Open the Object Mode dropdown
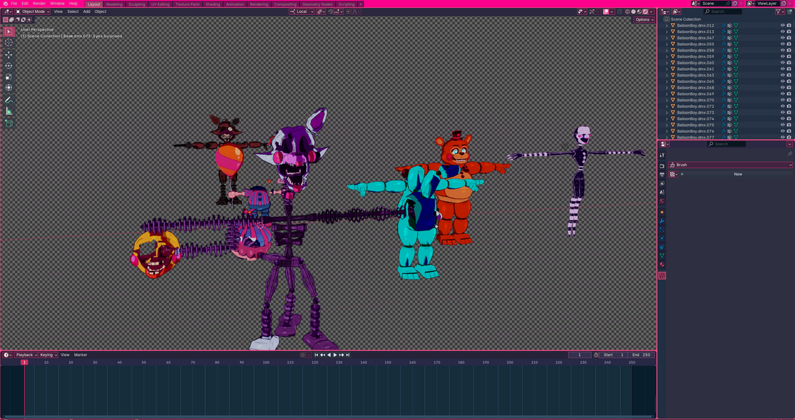This screenshot has height=420, width=795. pos(33,11)
